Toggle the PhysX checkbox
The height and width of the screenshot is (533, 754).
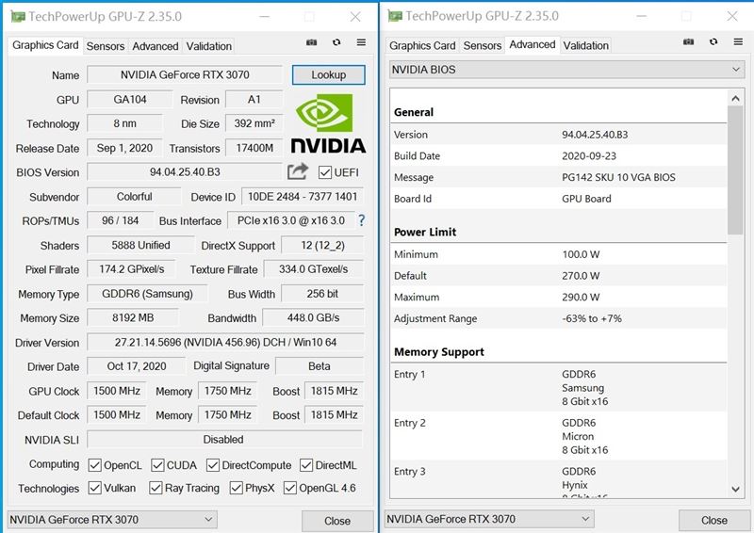coord(237,488)
